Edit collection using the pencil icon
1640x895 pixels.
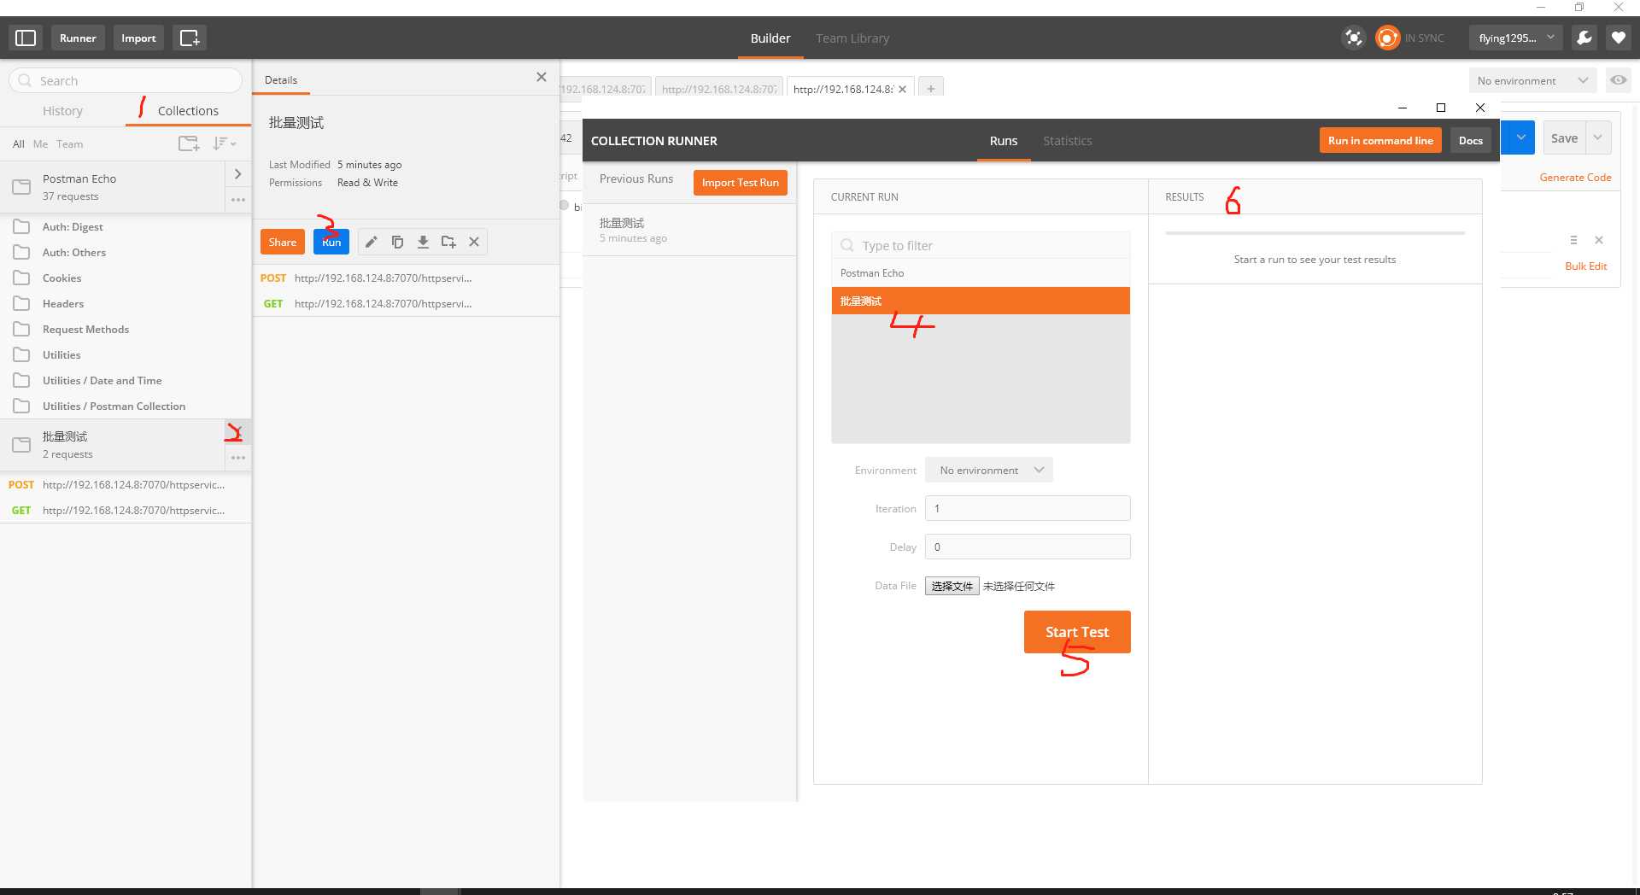[x=372, y=242]
